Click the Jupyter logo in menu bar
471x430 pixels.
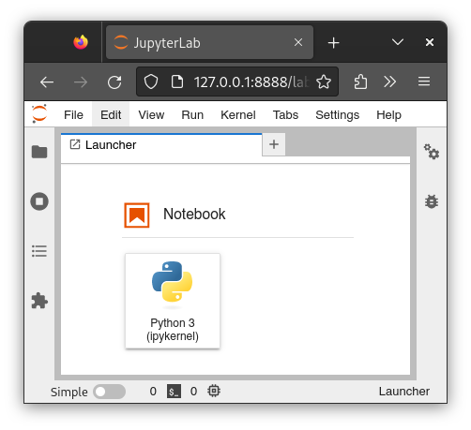(39, 113)
